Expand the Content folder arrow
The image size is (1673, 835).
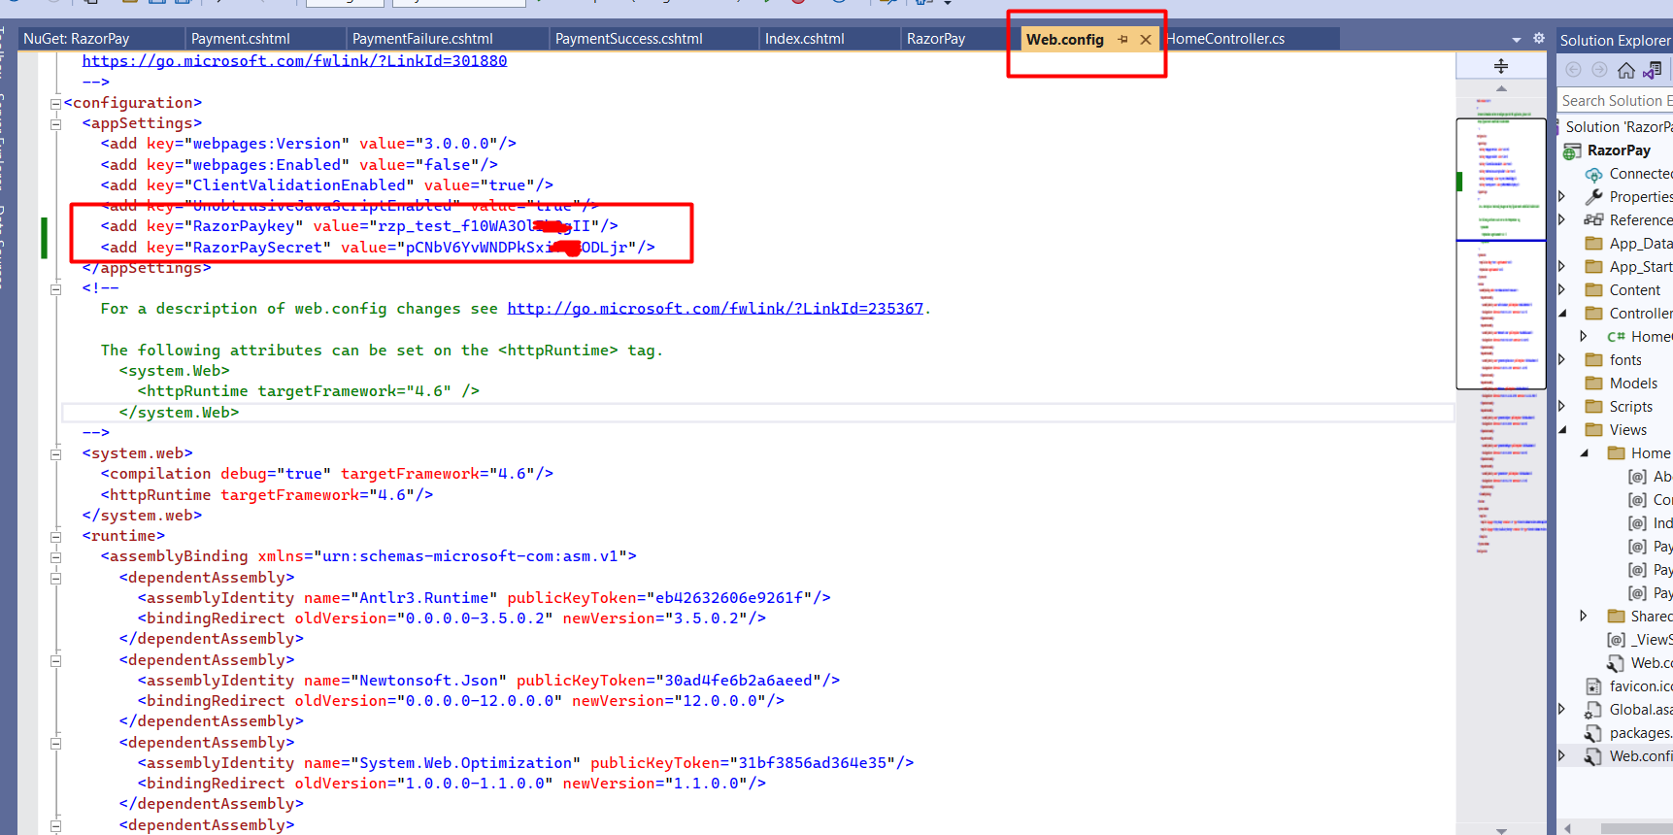pos(1562,289)
